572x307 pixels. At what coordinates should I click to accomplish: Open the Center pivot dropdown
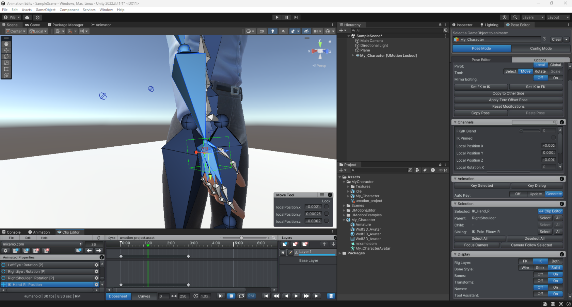[x=16, y=31]
